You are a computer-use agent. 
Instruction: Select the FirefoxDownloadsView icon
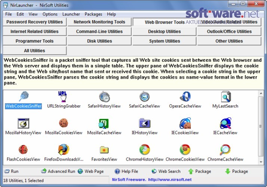pyautogui.click(x=64, y=150)
